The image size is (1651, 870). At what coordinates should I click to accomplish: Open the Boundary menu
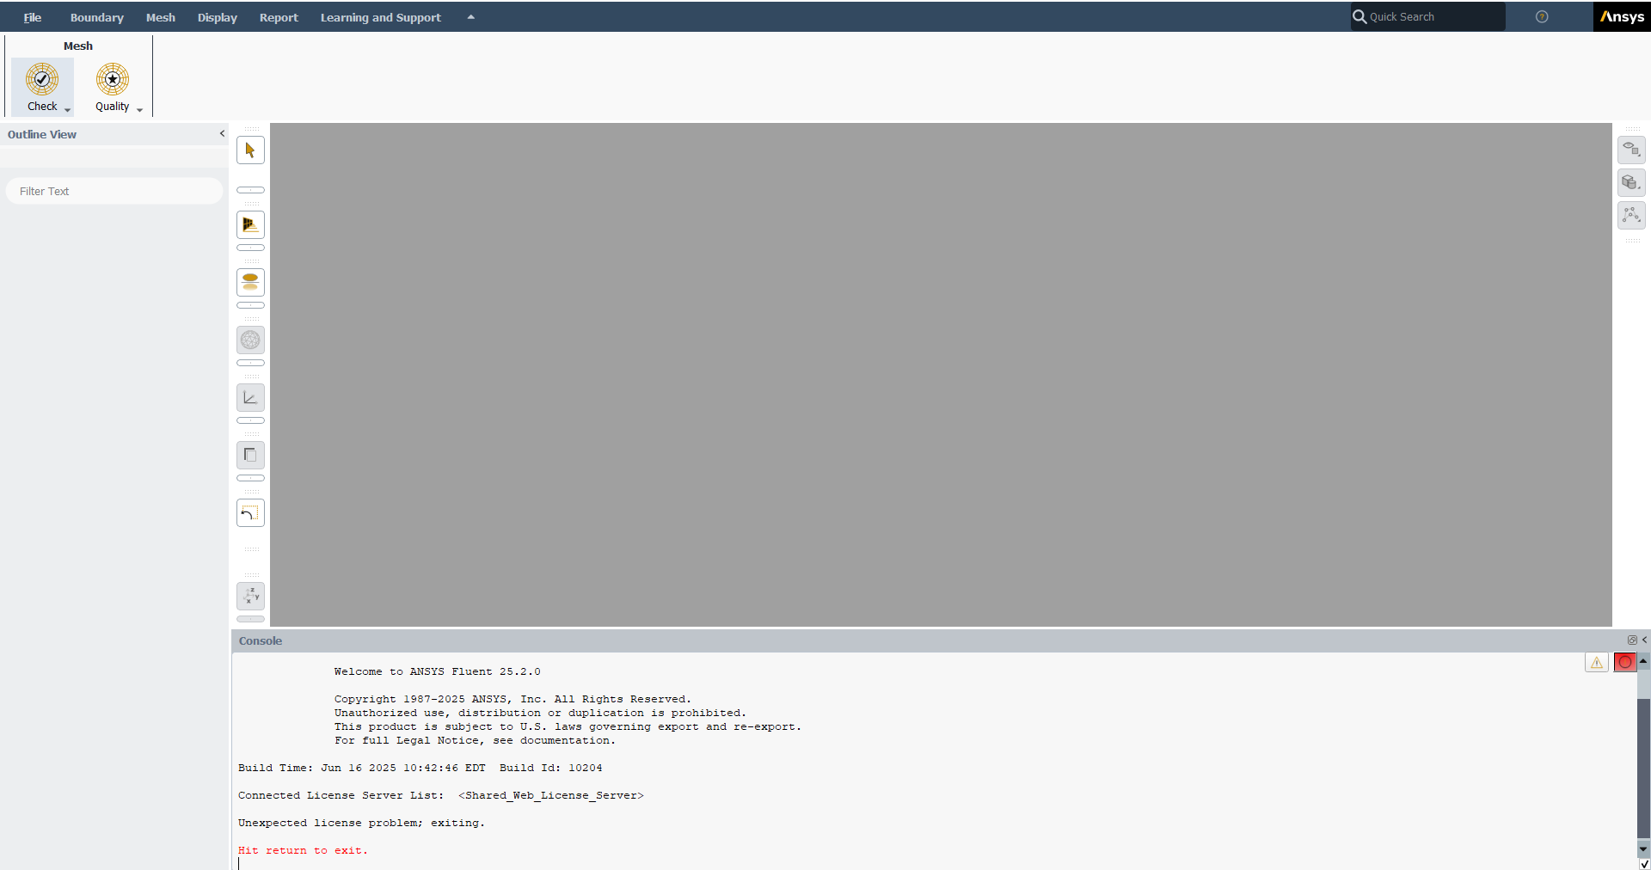click(97, 17)
